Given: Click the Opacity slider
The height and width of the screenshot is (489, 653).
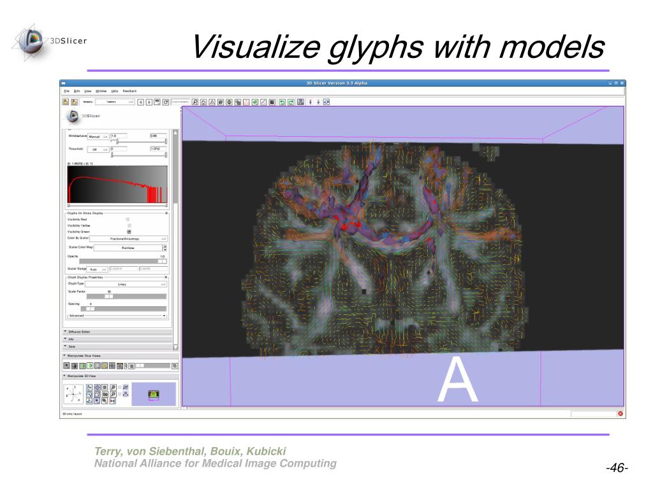Looking at the screenshot, I should (x=123, y=261).
